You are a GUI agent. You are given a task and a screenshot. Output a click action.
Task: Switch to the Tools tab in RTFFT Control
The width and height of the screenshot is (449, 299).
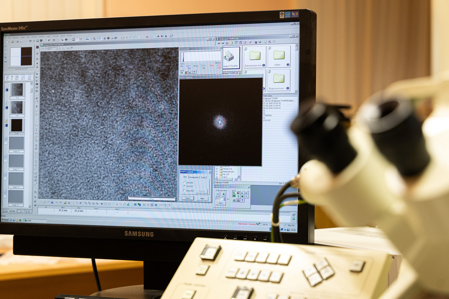203,177
